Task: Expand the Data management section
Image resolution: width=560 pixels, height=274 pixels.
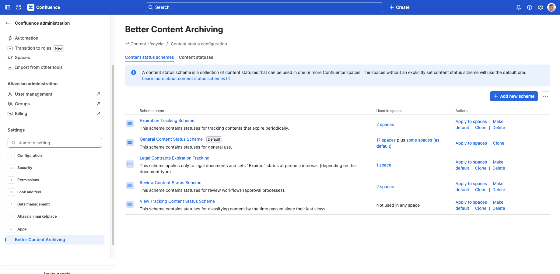Action: 11,204
